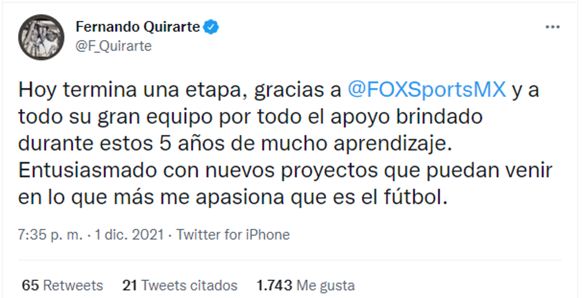Open the @FOXSportsMX mention
583x298 pixels.
pos(428,91)
